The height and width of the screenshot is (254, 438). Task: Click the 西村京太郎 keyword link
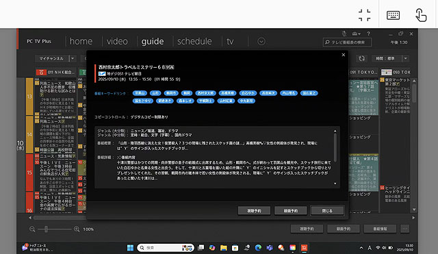coord(205,93)
